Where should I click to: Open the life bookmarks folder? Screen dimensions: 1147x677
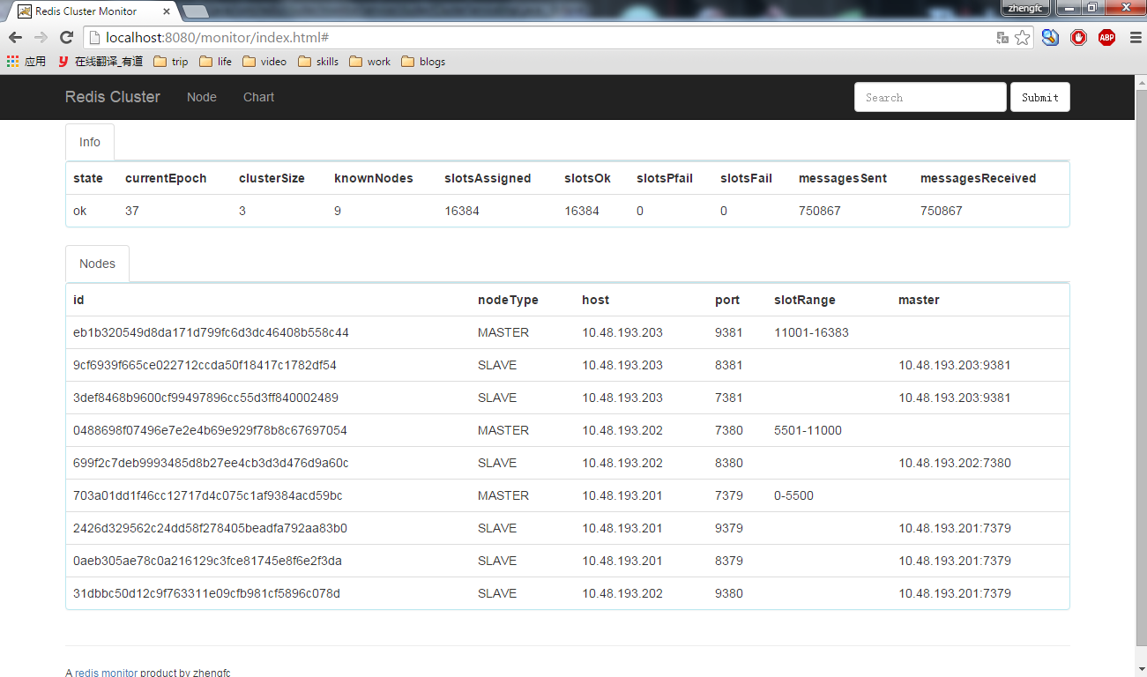click(216, 62)
